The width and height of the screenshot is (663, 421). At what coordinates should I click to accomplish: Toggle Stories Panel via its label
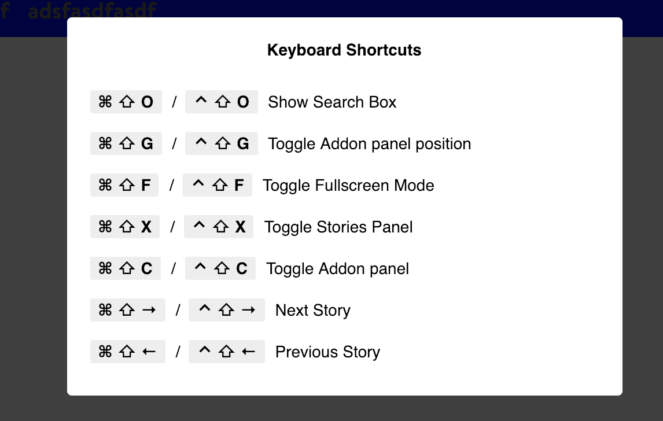[x=338, y=227]
